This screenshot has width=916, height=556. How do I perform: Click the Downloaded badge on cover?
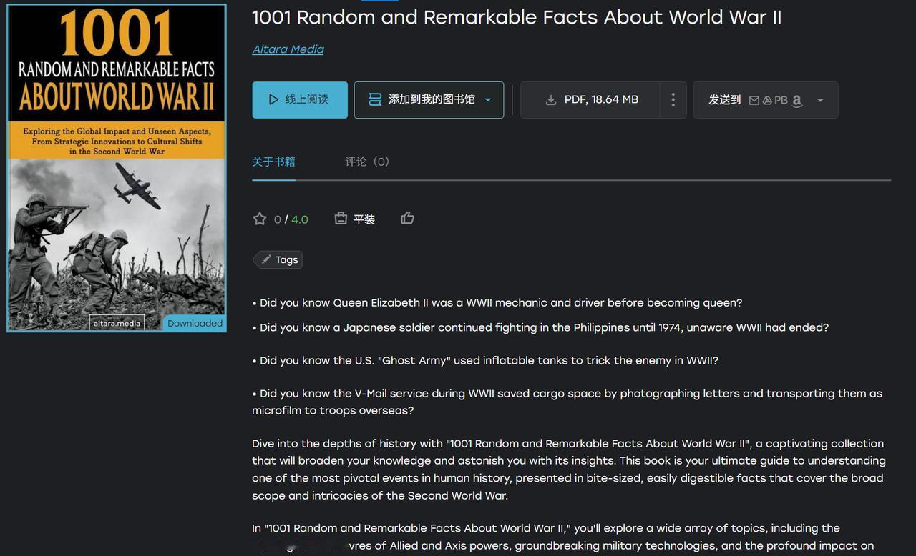click(x=195, y=323)
